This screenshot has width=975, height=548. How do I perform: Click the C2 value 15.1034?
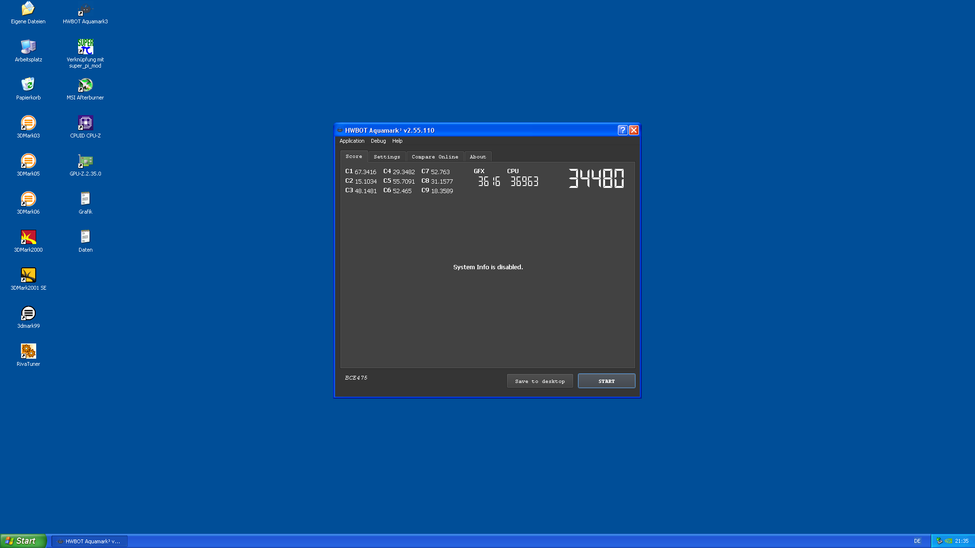coord(366,182)
